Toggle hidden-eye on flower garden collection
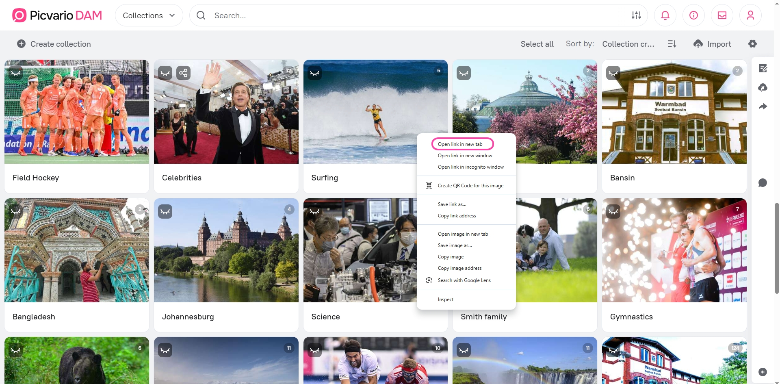 (464, 73)
